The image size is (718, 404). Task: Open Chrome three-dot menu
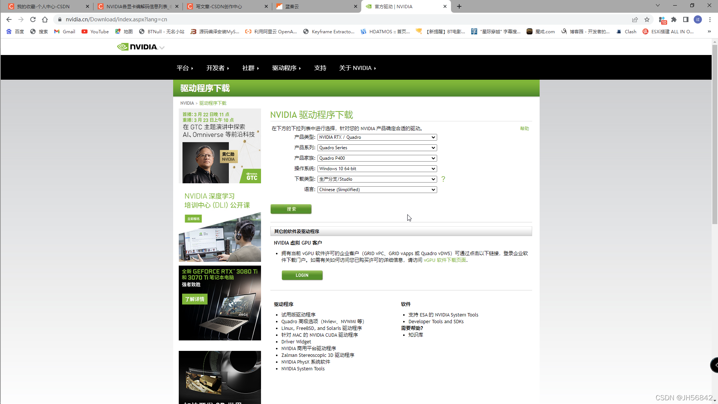coord(710,19)
